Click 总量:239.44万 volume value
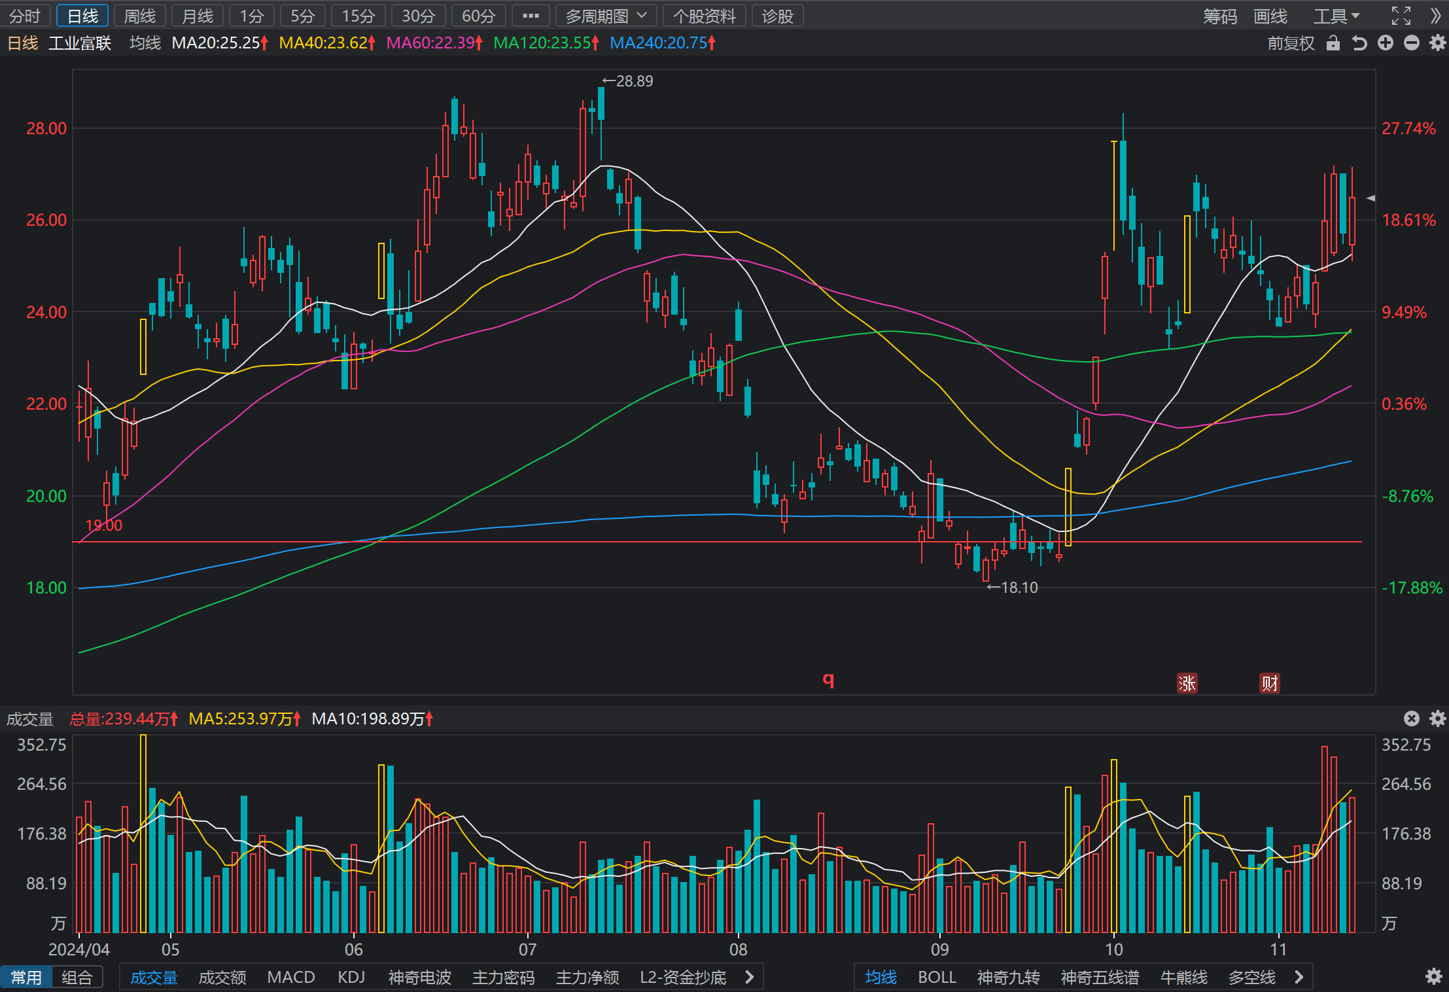The image size is (1449, 992). (x=124, y=719)
